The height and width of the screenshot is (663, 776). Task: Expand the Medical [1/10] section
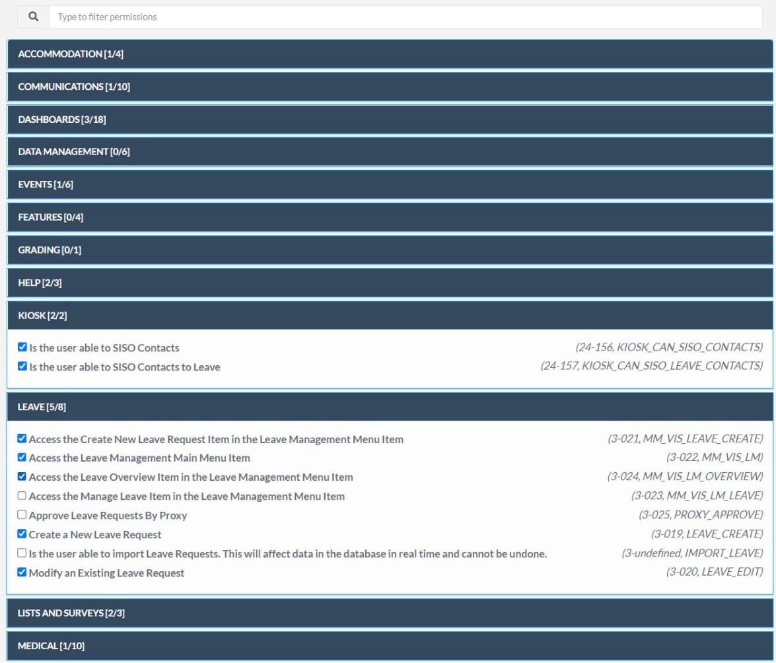pyautogui.click(x=390, y=646)
